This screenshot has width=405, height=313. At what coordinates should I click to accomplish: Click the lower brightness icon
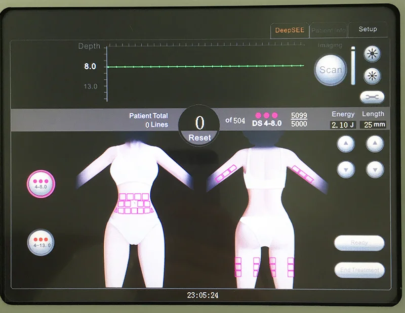[x=373, y=74]
